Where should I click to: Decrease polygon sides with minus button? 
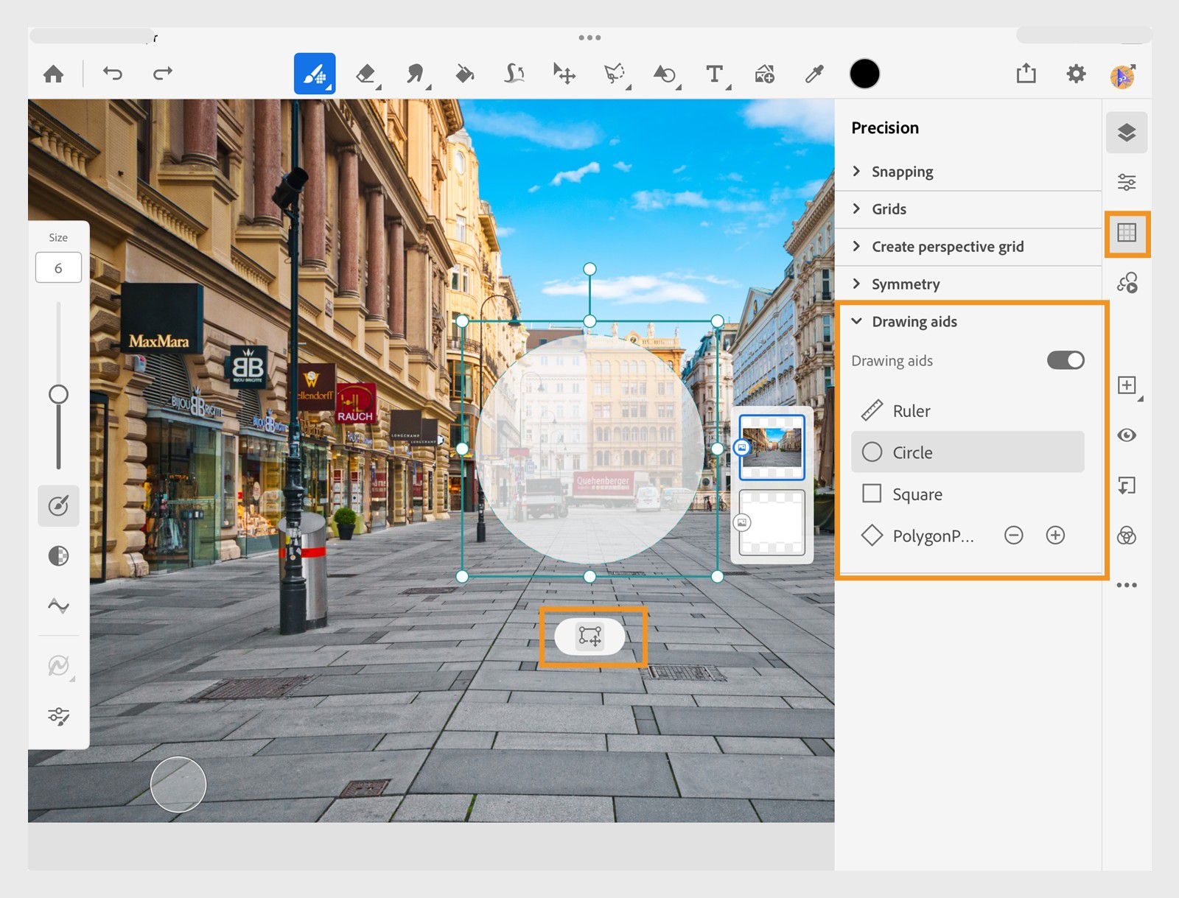(x=1014, y=536)
